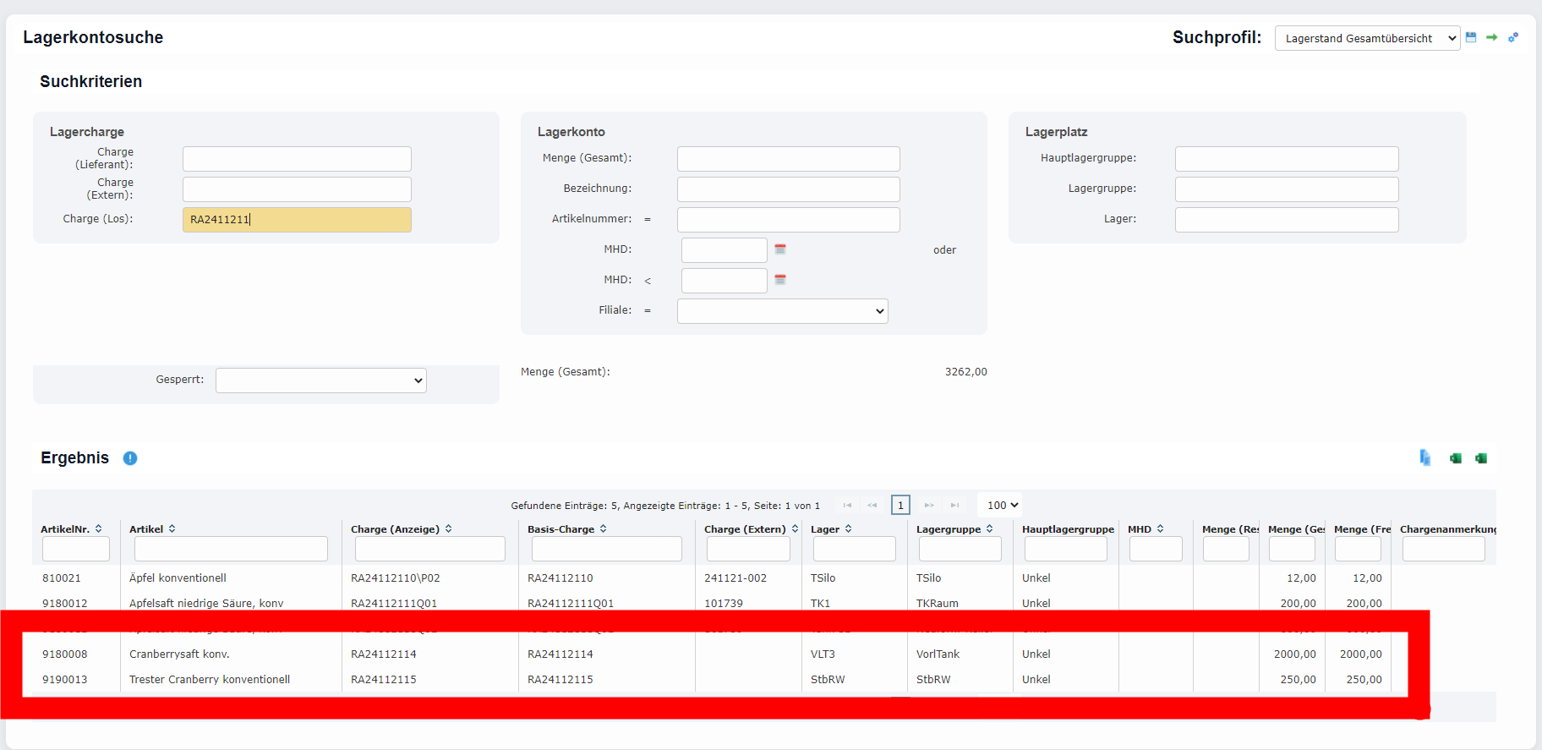Click into the Charge (Los) input field
The image size is (1542, 750).
tap(297, 220)
